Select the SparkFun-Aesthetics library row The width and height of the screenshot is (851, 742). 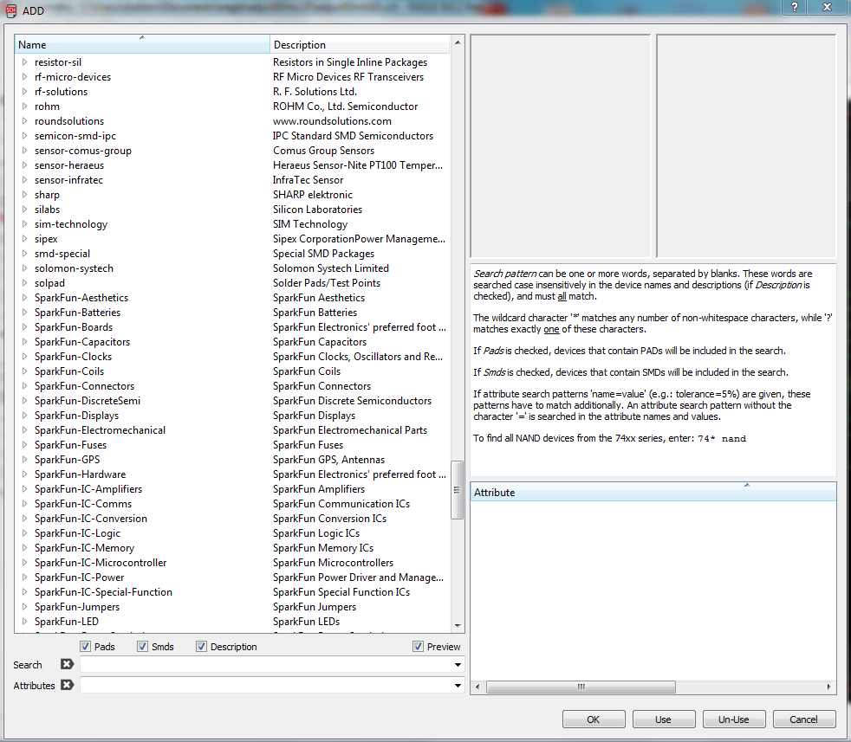(x=232, y=297)
